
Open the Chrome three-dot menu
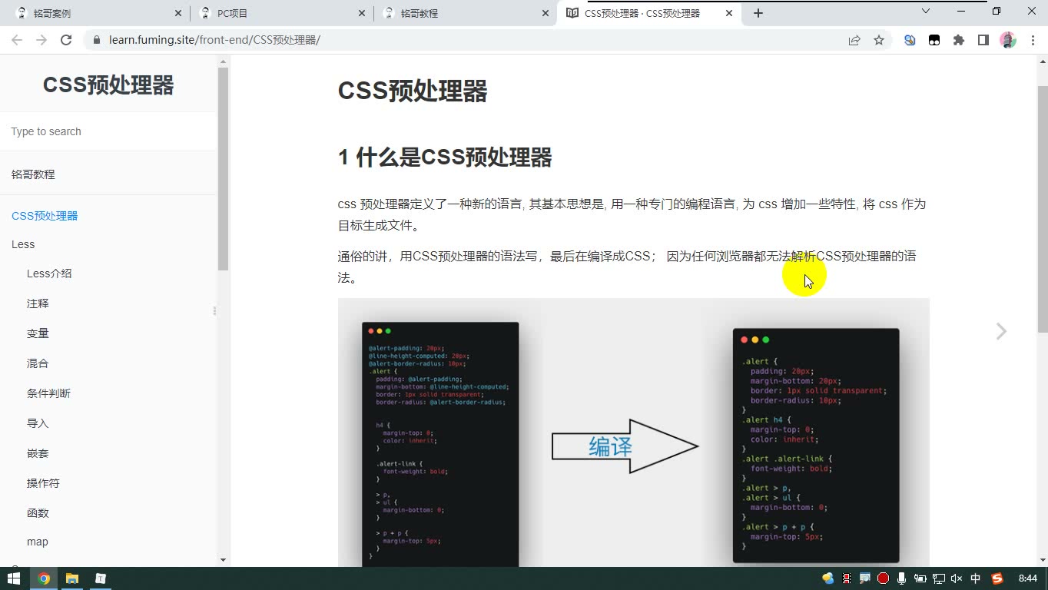(1031, 40)
